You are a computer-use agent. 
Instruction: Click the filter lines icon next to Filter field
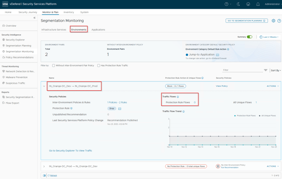[265, 70]
